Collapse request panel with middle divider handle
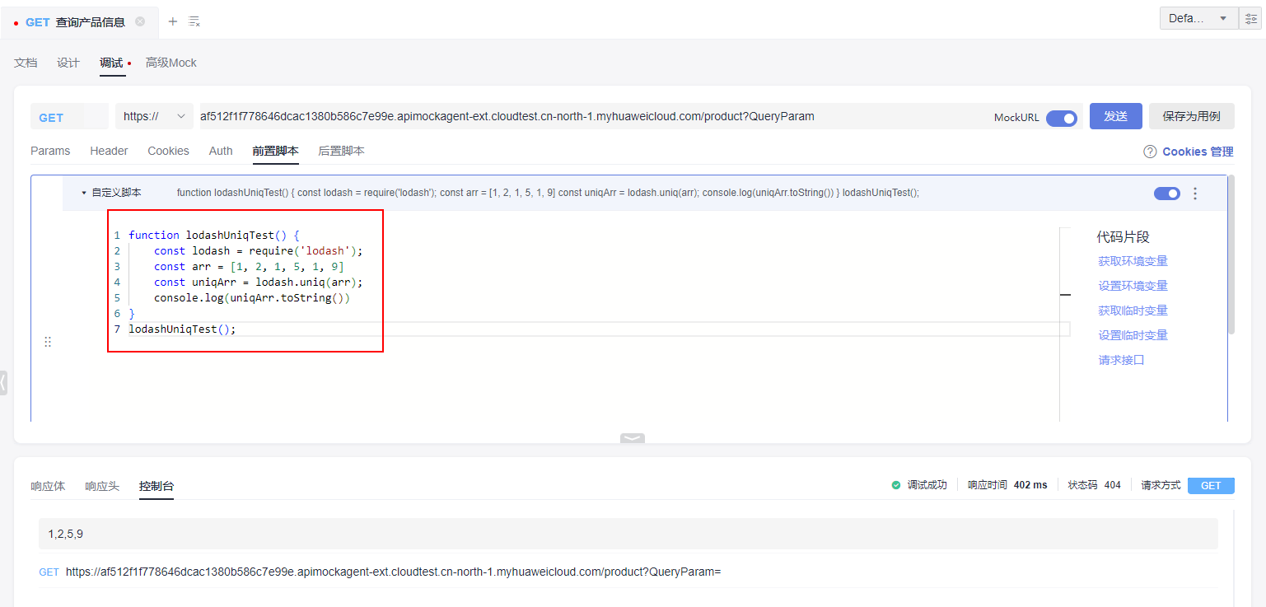The image size is (1266, 607). tap(633, 438)
